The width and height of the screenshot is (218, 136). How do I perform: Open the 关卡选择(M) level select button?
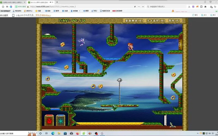(x=156, y=21)
